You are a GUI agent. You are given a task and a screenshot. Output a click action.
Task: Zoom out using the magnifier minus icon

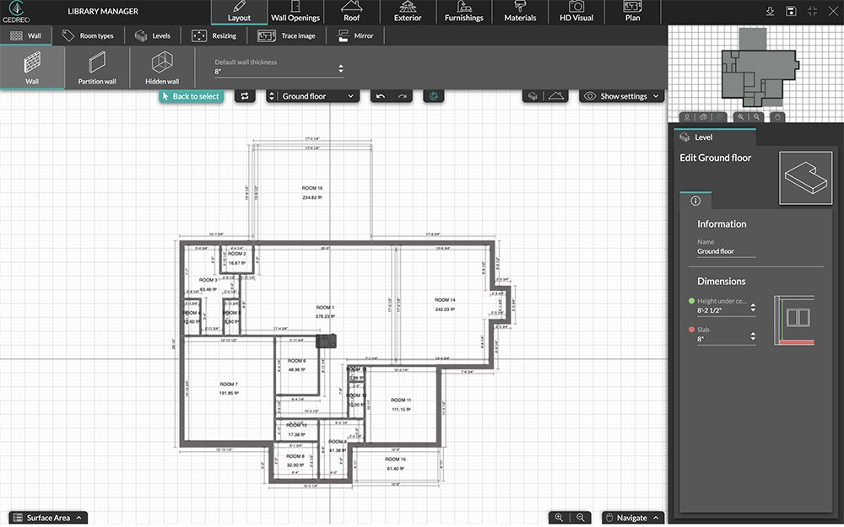pyautogui.click(x=581, y=517)
